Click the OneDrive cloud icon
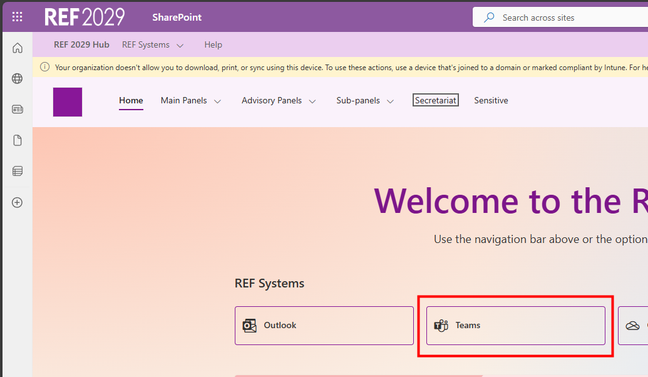 click(x=632, y=326)
